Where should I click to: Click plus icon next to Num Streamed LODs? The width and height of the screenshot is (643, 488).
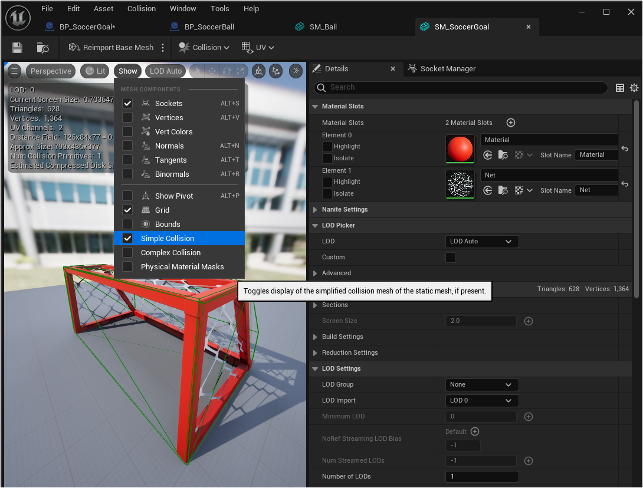click(529, 461)
